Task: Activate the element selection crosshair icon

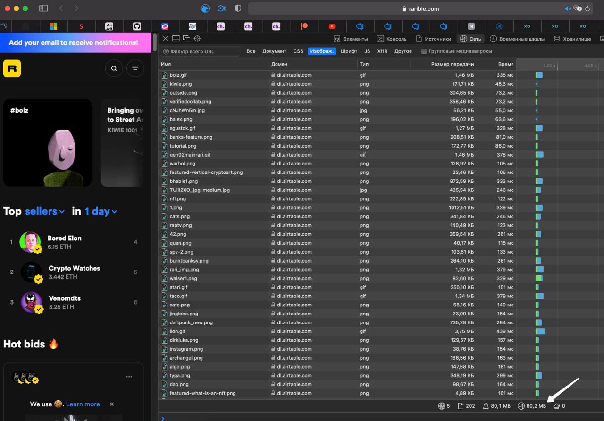Action: click(197, 39)
